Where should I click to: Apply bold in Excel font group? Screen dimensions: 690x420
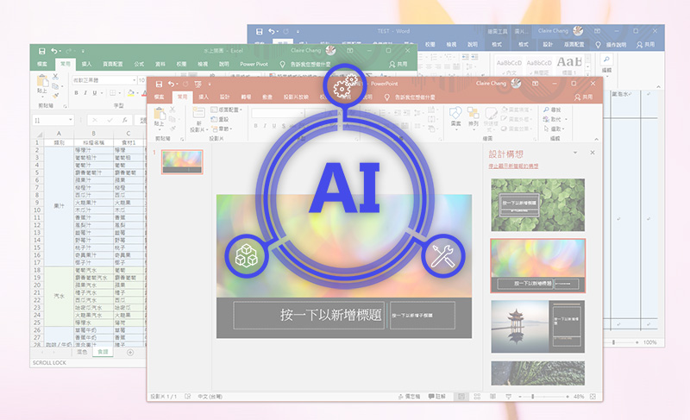(x=76, y=93)
